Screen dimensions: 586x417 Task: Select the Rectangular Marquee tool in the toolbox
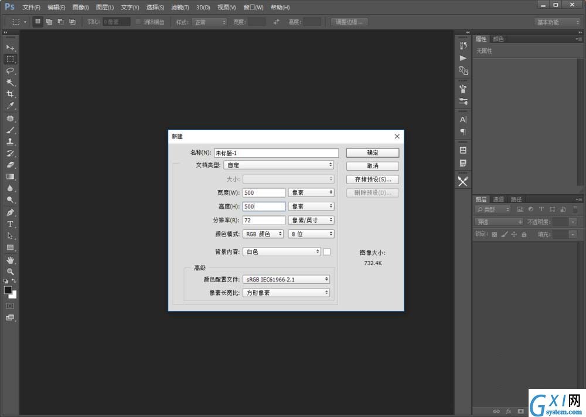(10, 59)
